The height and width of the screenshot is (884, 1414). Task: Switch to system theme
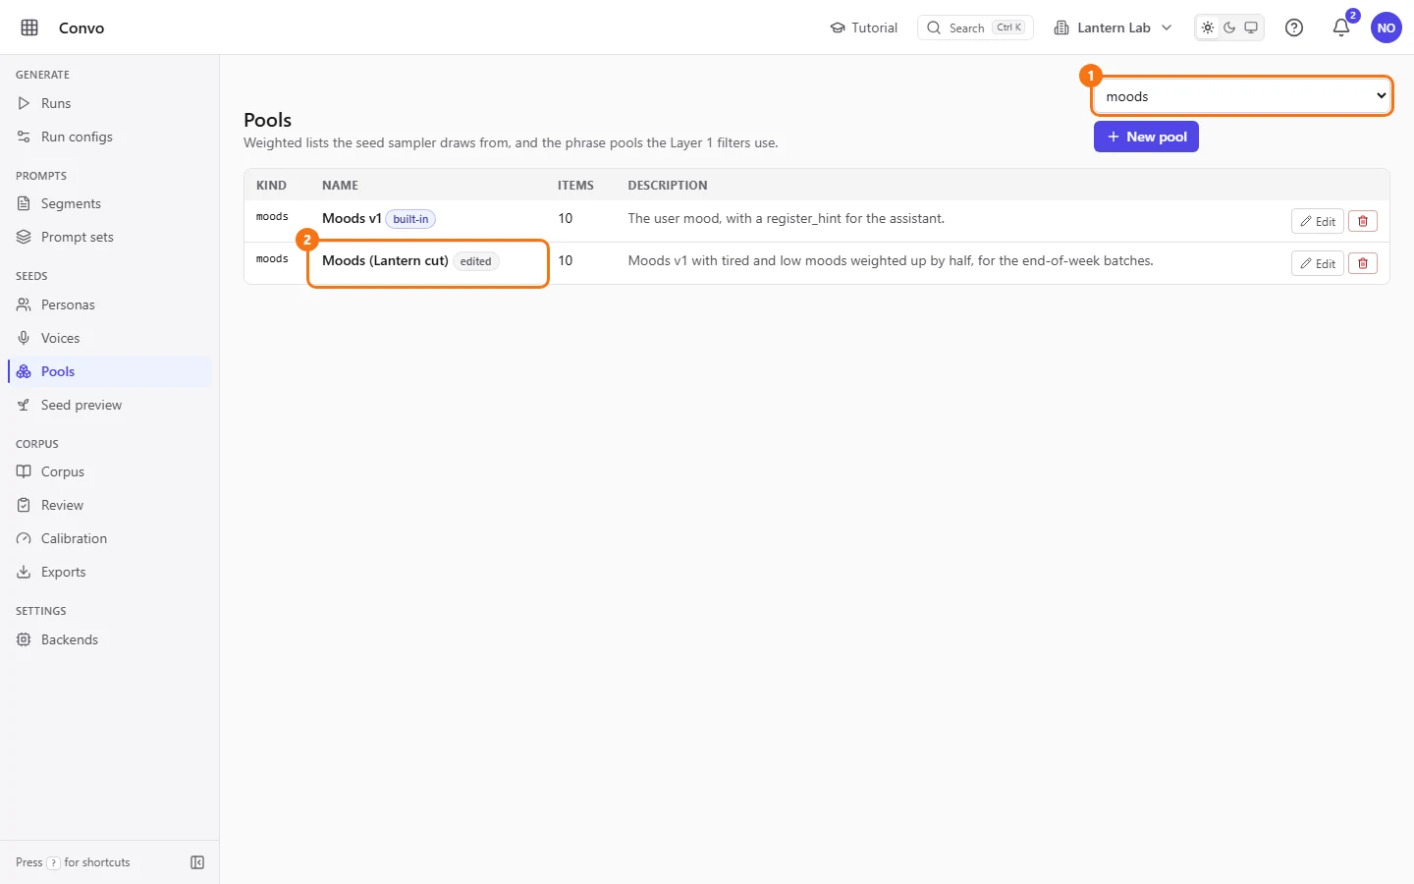point(1251,28)
